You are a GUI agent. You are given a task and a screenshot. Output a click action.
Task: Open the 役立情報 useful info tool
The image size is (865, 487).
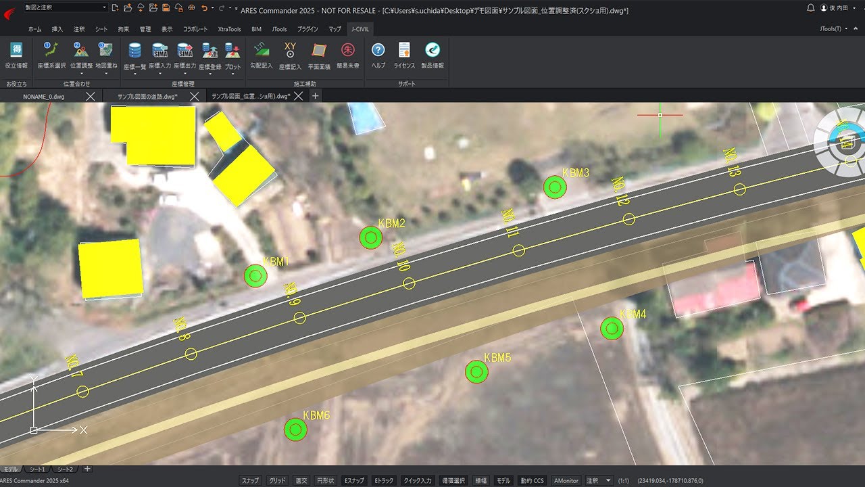tap(16, 55)
